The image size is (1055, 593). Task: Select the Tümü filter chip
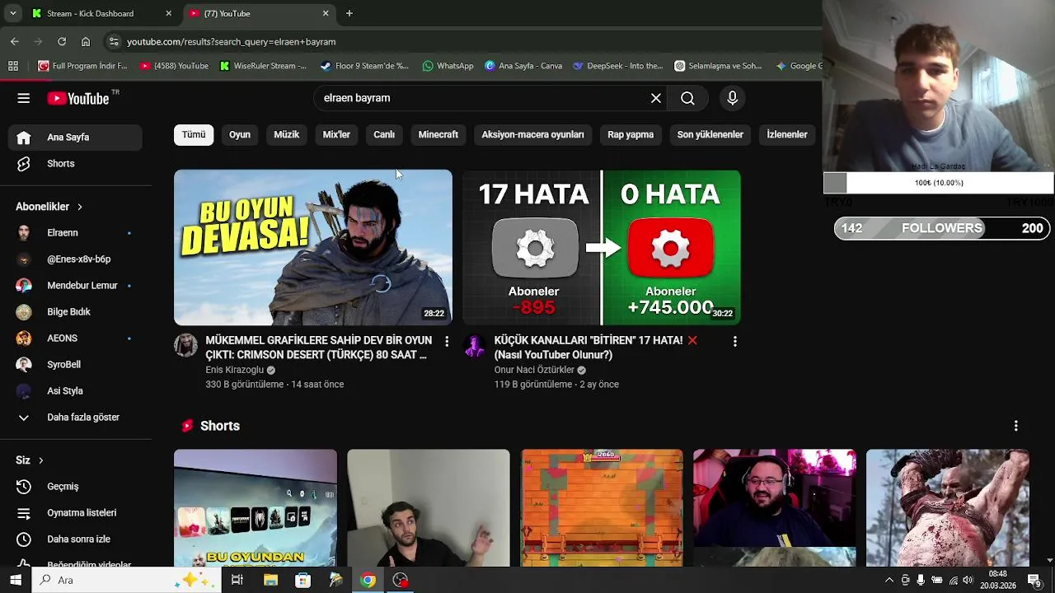tap(194, 135)
